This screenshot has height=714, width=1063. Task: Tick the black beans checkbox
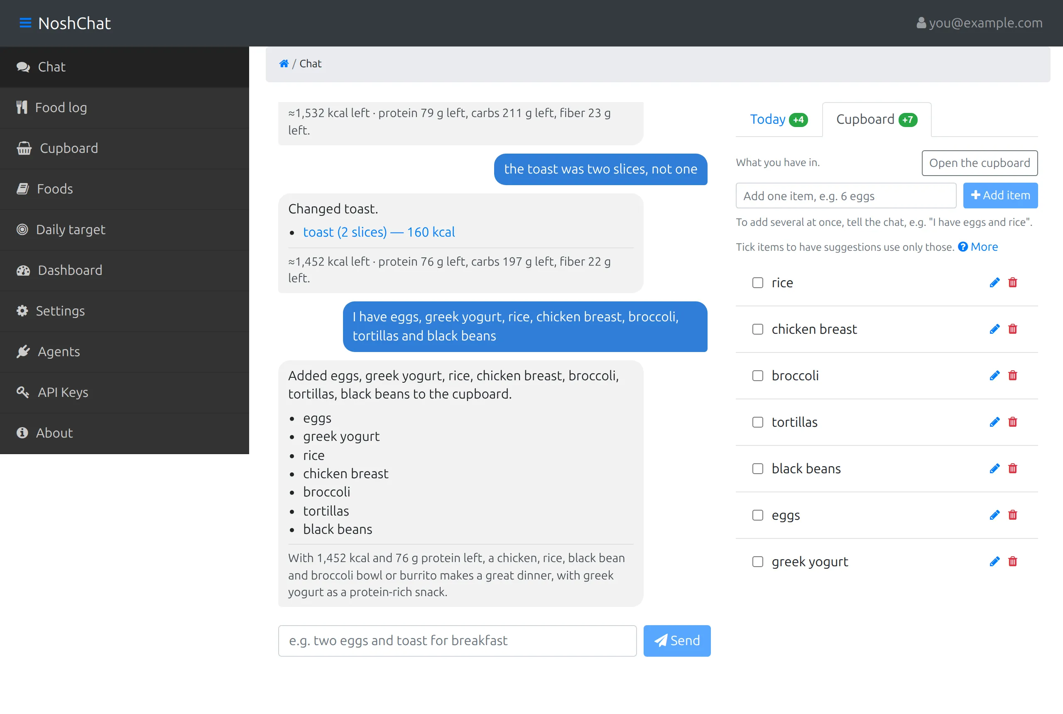(x=758, y=469)
